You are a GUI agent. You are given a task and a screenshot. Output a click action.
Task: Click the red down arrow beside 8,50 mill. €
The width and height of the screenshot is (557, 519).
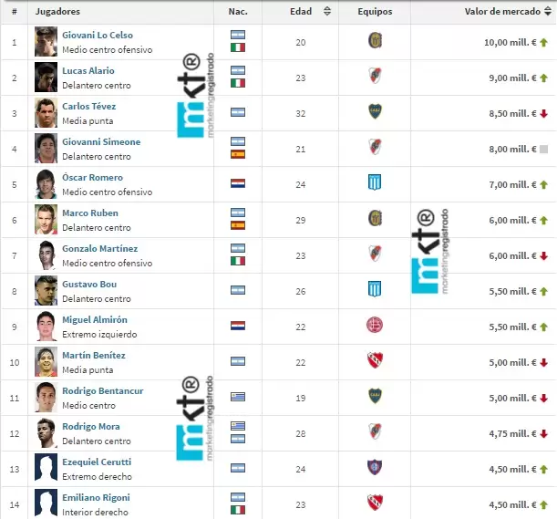click(x=543, y=113)
